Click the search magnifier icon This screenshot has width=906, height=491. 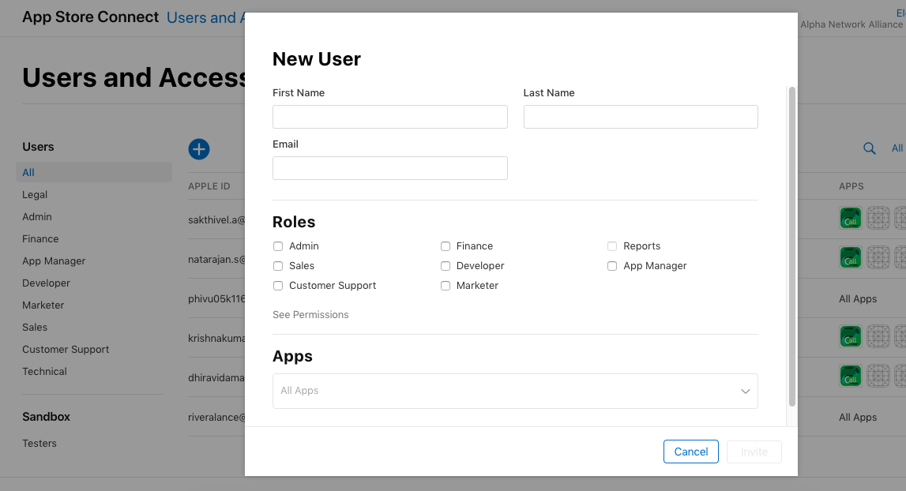[870, 148]
